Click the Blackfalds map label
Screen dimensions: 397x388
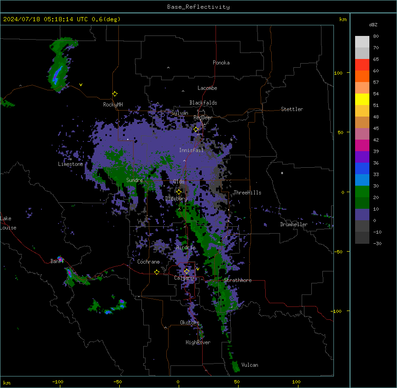(x=203, y=103)
